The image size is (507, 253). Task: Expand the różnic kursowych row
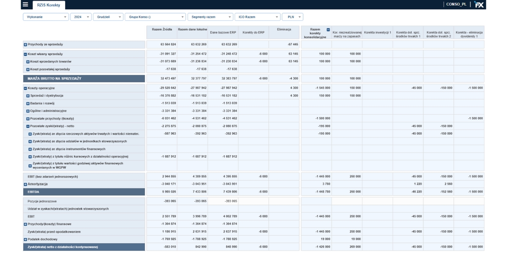point(30,156)
